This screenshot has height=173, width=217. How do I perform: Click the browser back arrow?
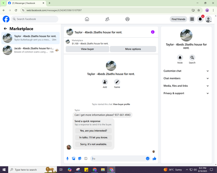(x=4, y=10)
